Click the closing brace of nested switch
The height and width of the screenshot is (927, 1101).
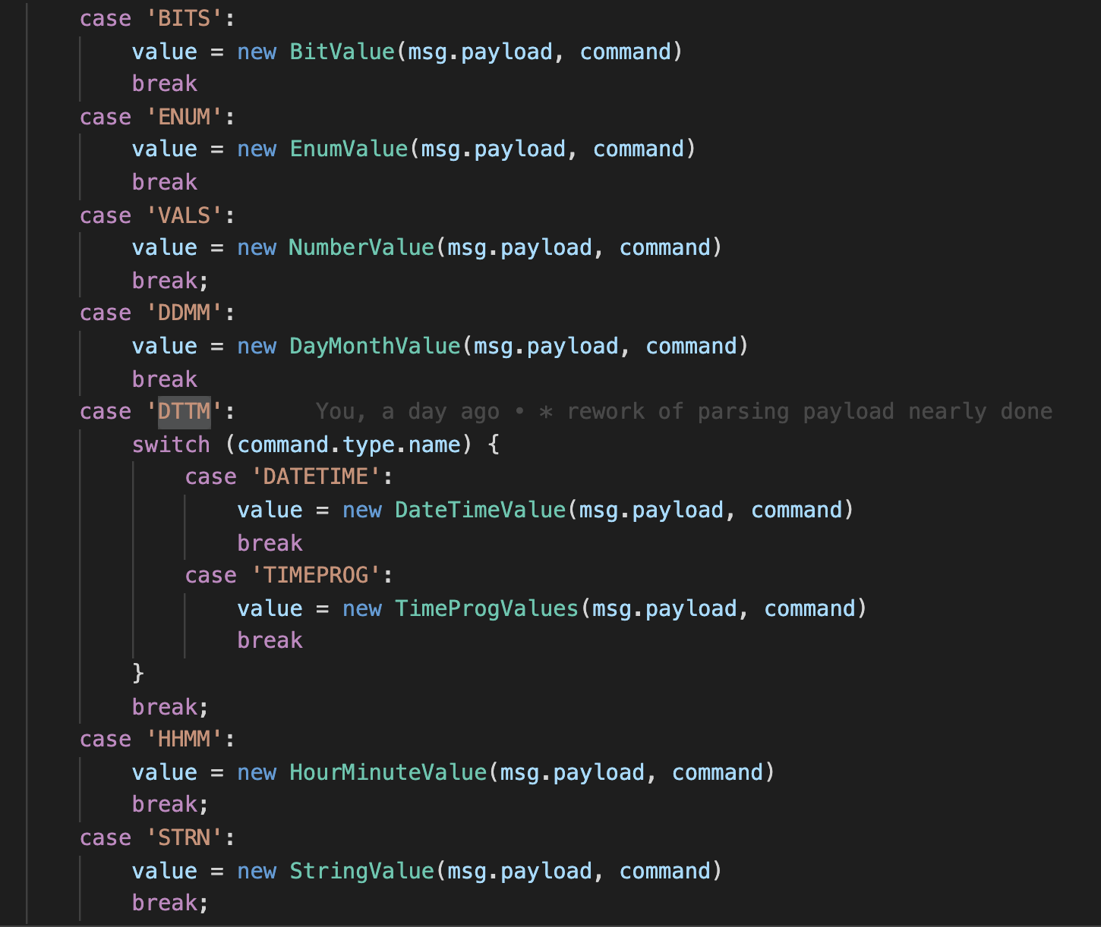tap(137, 673)
